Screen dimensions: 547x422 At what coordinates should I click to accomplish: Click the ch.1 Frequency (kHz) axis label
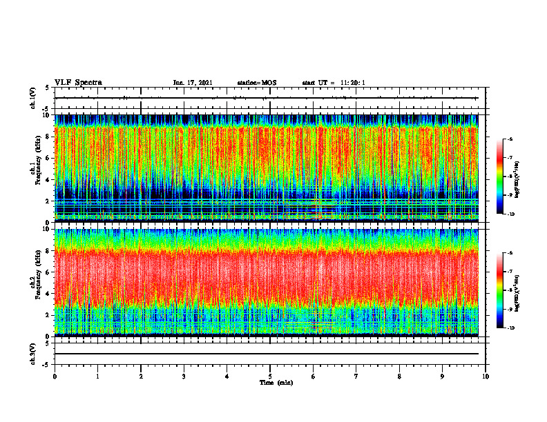(x=36, y=160)
